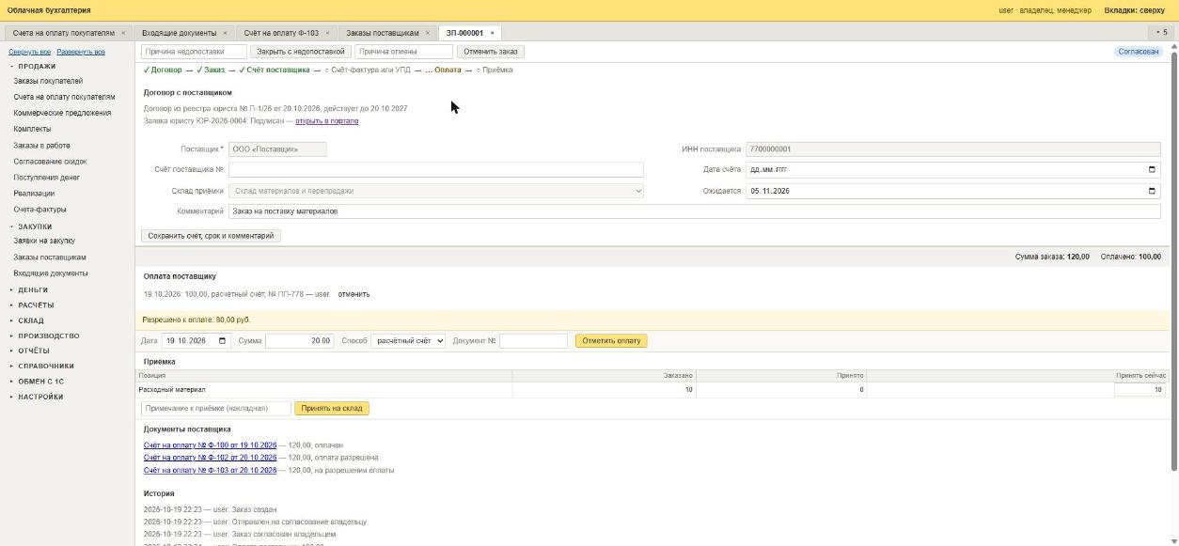This screenshot has height=546, width=1179.
Task: Open calendar icon in payment Дата field
Action: coord(223,341)
